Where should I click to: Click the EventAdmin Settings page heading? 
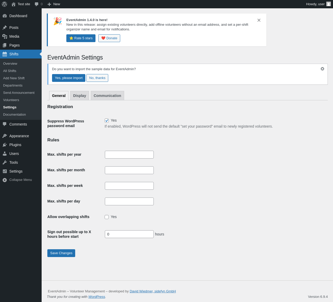[75, 57]
